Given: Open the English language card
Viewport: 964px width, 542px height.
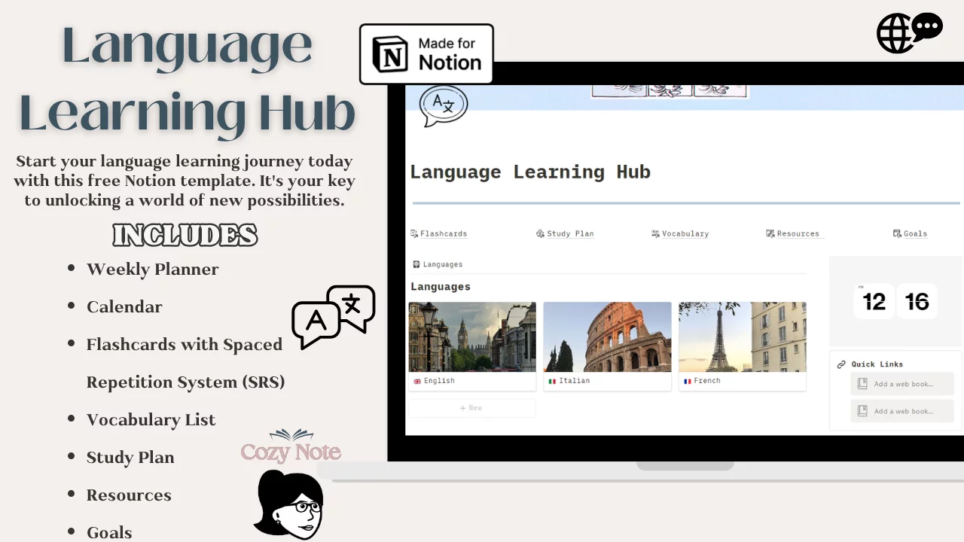Looking at the screenshot, I should click(472, 346).
